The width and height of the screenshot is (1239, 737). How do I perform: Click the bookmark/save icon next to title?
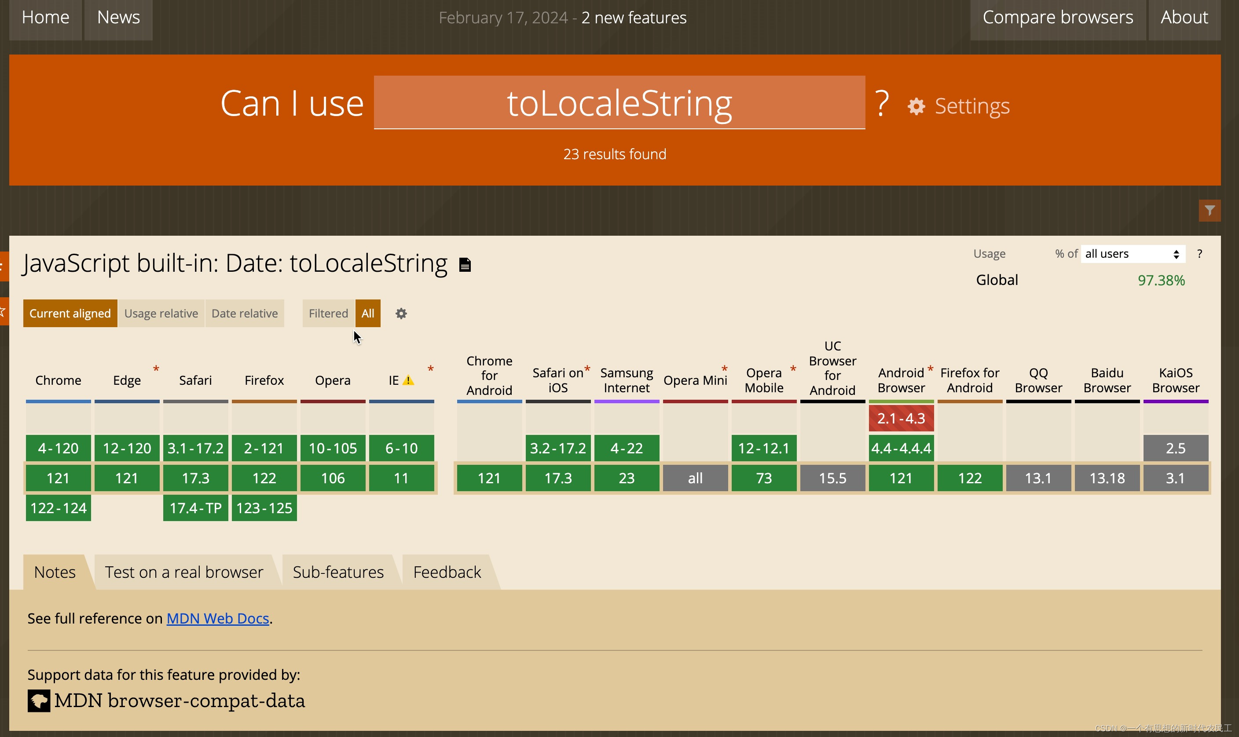point(465,263)
